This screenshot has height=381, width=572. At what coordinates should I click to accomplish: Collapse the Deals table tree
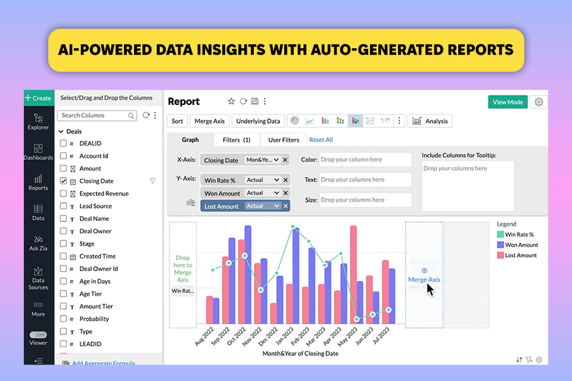[x=61, y=131]
